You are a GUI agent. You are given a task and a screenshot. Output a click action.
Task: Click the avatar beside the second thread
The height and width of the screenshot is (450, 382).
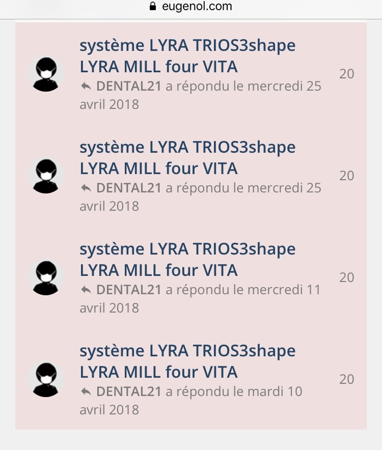coord(46,176)
